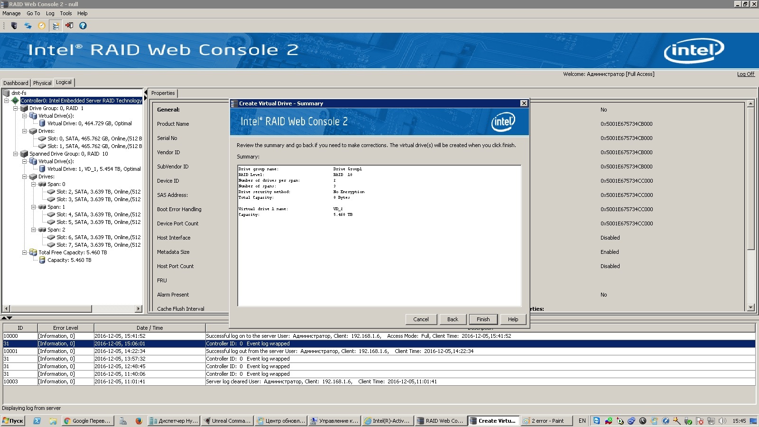Collapse the Span: 1 node
The height and width of the screenshot is (427, 759).
click(33, 207)
